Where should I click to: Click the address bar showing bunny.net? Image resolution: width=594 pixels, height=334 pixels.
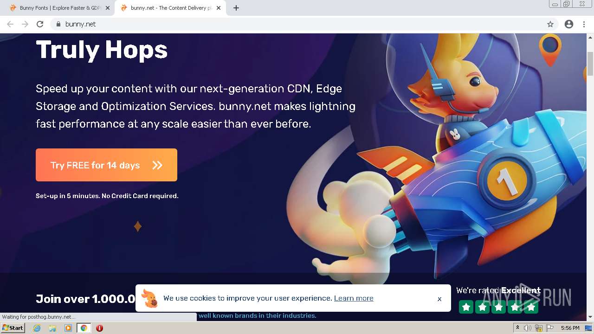297,24
